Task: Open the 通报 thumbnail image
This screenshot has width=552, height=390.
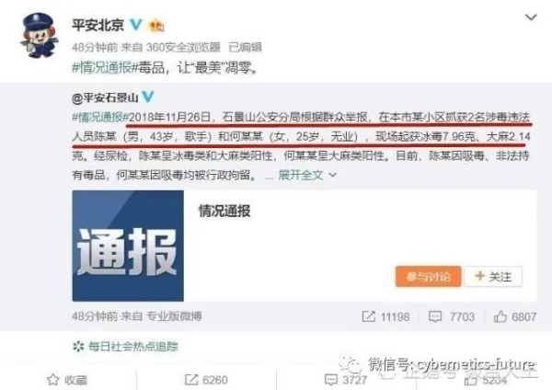Action: pyautogui.click(x=128, y=246)
